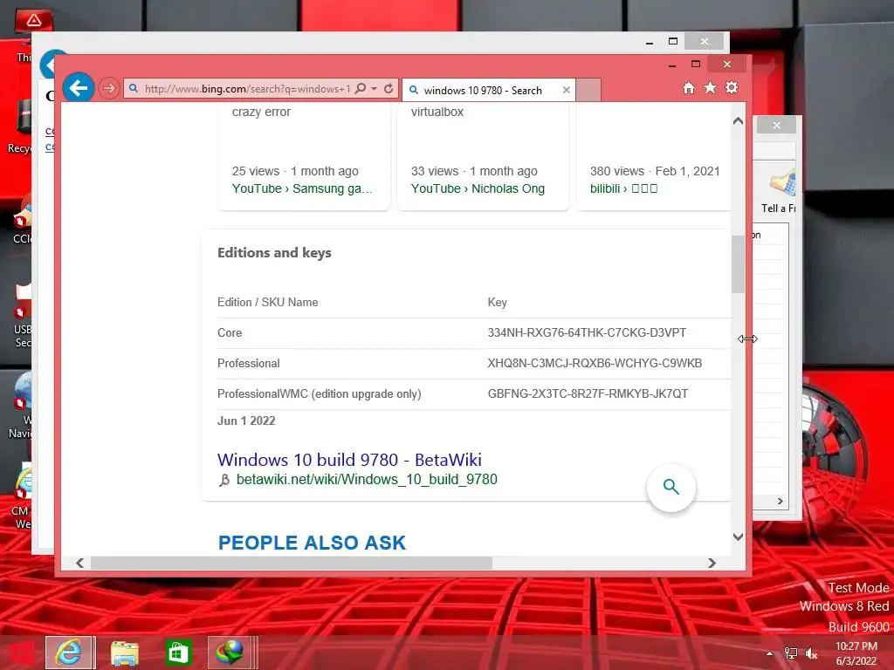Minimize the front Internet Explorer window
The height and width of the screenshot is (670, 894).
point(672,65)
